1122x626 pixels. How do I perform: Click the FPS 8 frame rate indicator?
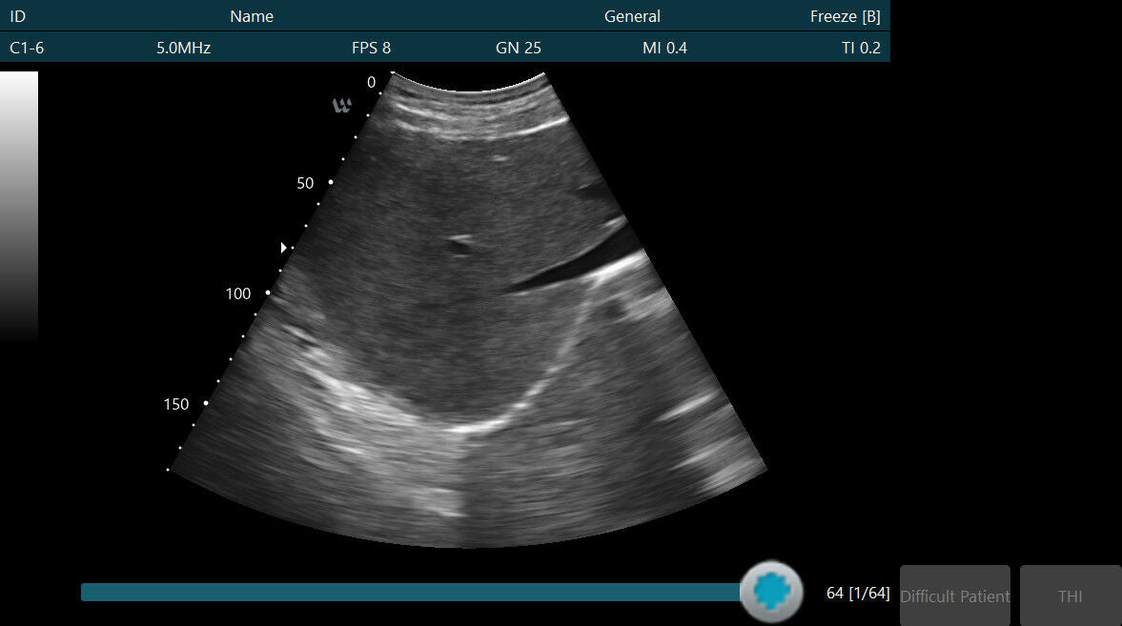pyautogui.click(x=371, y=47)
